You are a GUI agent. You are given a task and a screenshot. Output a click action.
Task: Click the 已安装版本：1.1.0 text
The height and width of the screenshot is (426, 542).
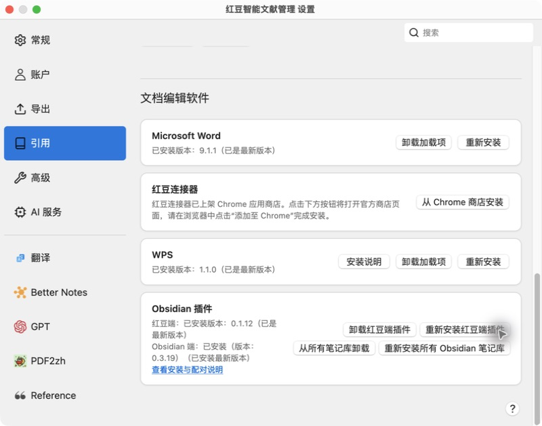[x=213, y=269]
